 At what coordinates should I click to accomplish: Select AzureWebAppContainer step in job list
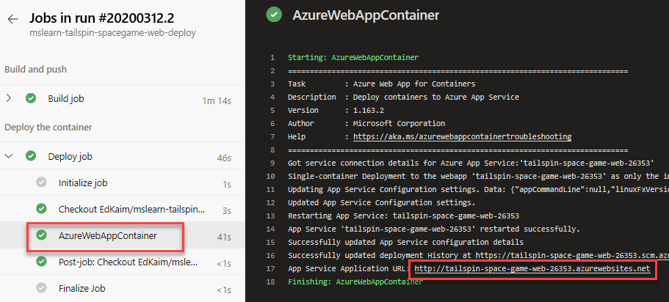123,235
